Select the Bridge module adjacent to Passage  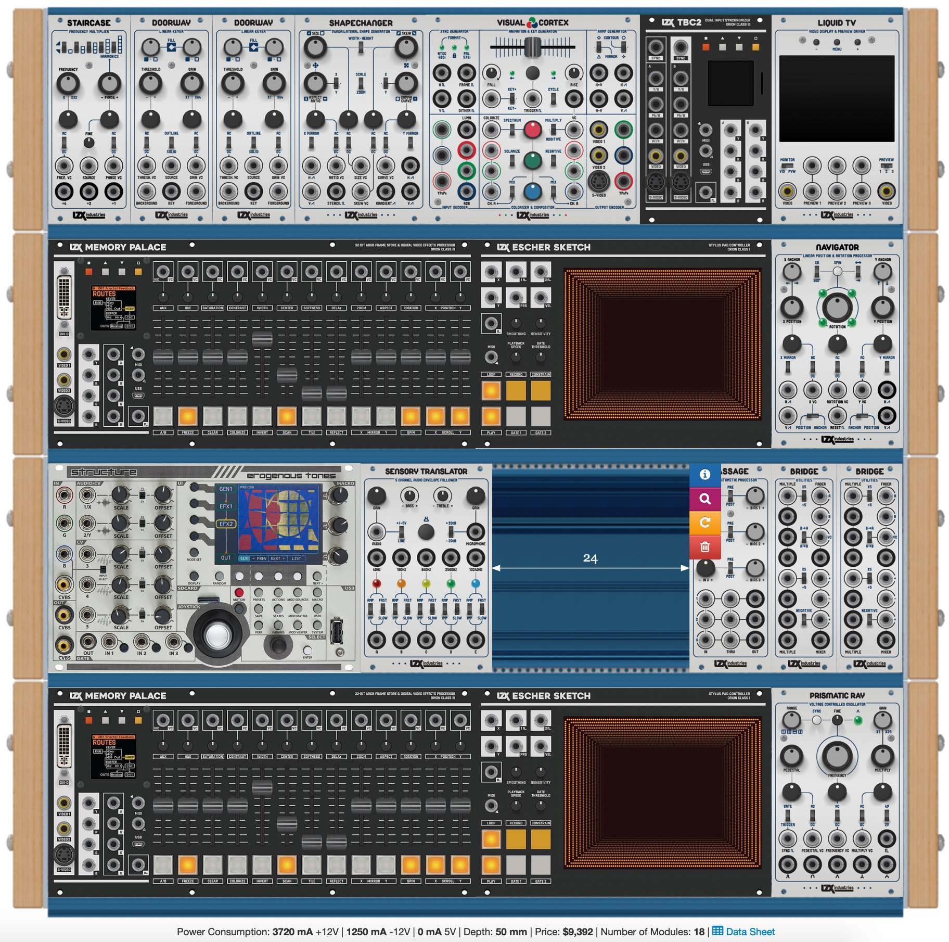[x=804, y=568]
